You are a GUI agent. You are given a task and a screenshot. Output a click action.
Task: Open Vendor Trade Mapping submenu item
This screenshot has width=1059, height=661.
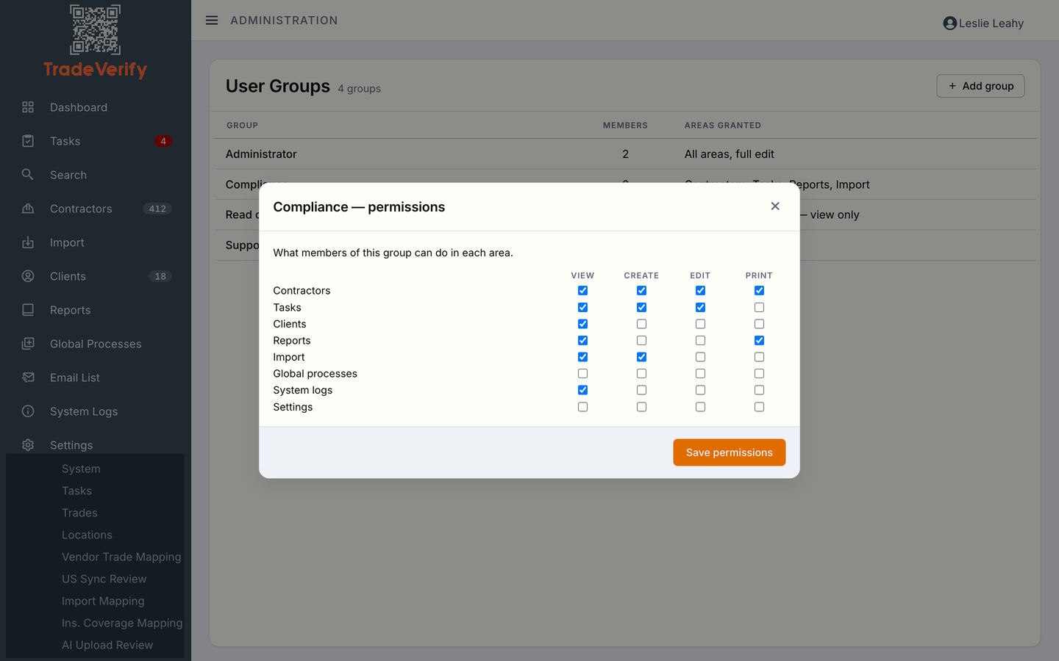click(x=121, y=557)
